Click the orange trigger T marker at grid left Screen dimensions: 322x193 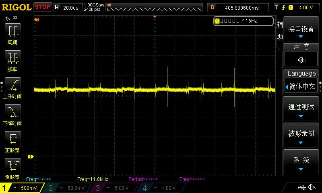click(37, 19)
